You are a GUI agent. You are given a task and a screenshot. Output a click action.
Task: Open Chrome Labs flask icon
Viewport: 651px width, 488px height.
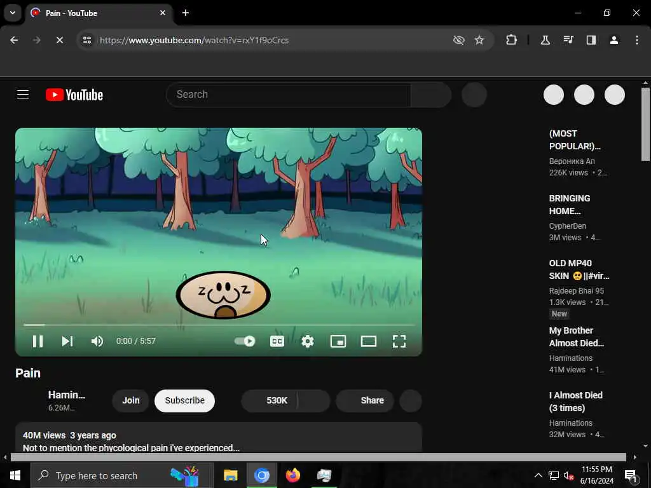coord(545,40)
